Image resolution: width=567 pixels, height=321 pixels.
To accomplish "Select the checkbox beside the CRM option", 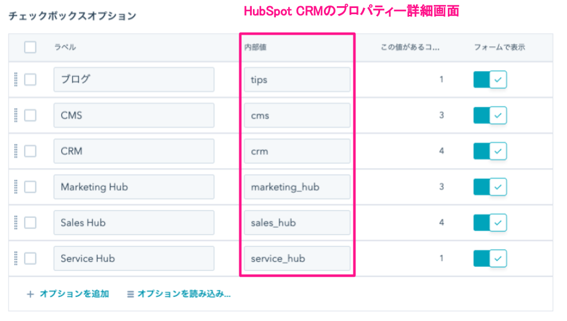I will (x=30, y=151).
